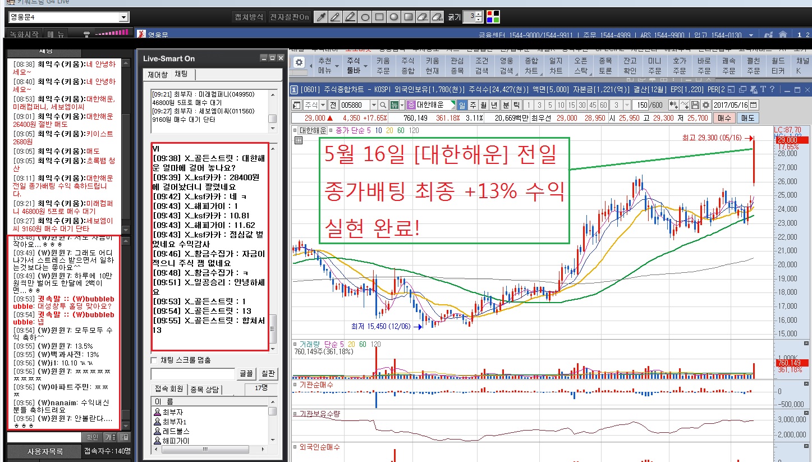Expand the phone numbers dropdown arrow in title bar
The width and height of the screenshot is (812, 462).
751,35
